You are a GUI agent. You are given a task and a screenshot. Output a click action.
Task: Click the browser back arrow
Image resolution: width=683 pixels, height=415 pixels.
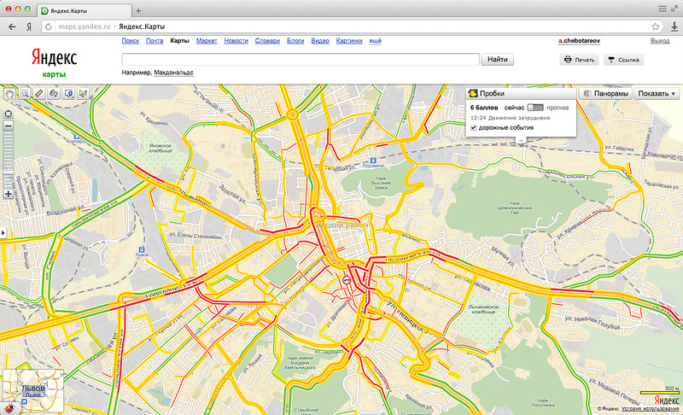click(12, 26)
